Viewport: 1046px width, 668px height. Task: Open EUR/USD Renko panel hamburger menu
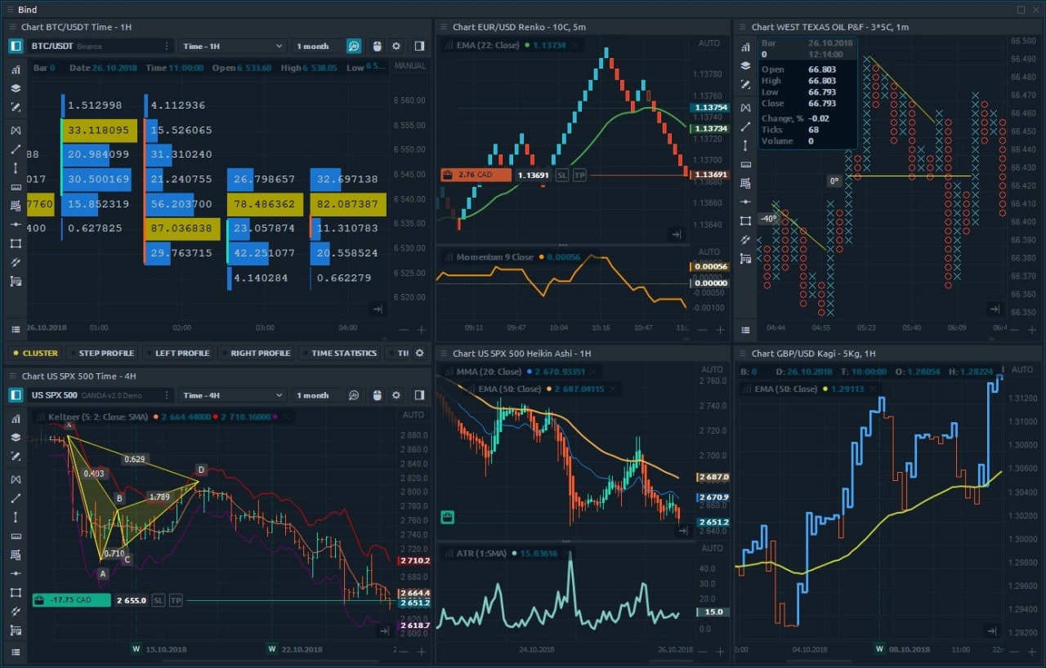(444, 27)
